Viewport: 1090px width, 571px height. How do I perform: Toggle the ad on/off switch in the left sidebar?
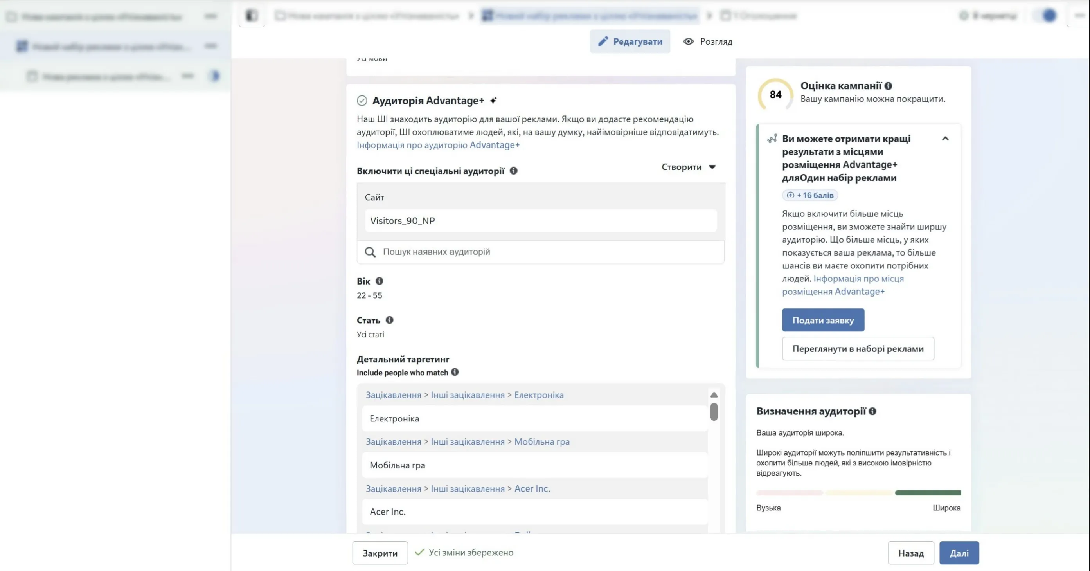pos(215,76)
